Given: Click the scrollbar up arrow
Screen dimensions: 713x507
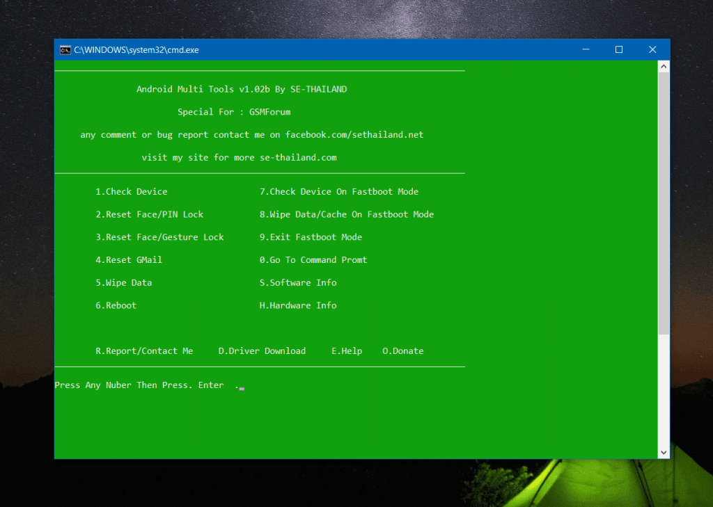Looking at the screenshot, I should [663, 65].
